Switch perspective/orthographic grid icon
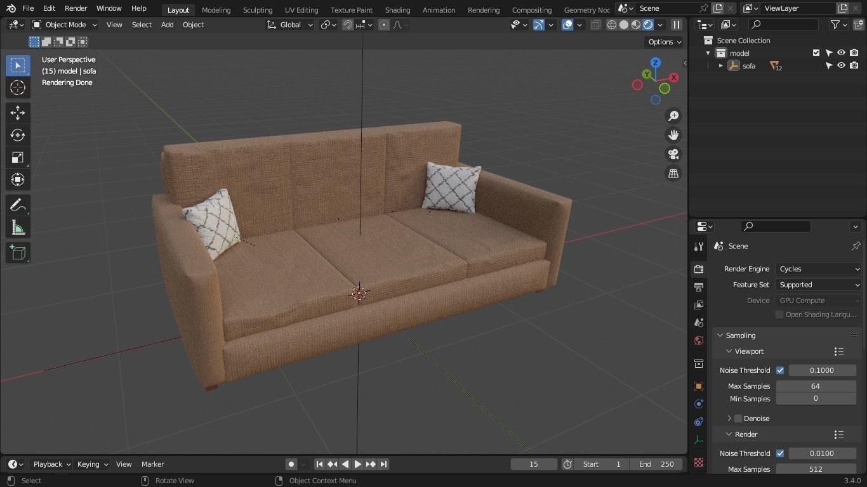The width and height of the screenshot is (867, 487). point(673,173)
